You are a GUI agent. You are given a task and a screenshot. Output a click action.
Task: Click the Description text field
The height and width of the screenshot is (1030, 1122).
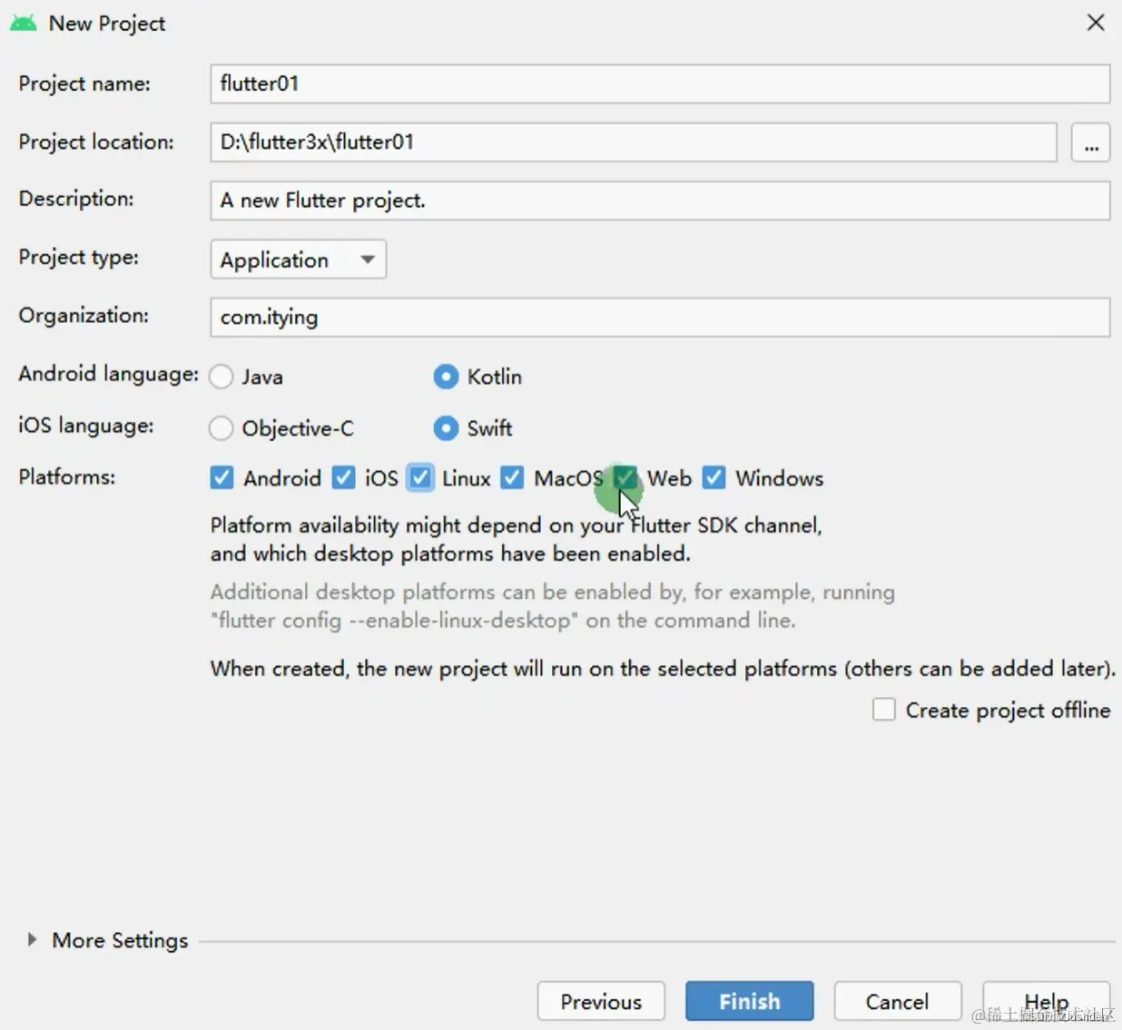click(660, 200)
